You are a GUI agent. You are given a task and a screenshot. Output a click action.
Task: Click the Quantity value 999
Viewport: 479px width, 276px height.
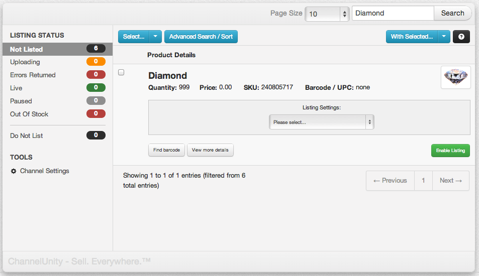coord(184,87)
